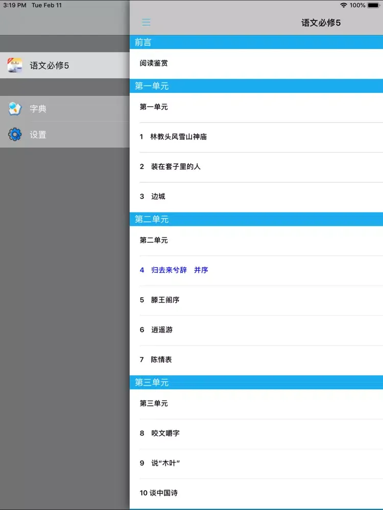
Task: Tap the hamburger menu icon
Action: coord(146,22)
